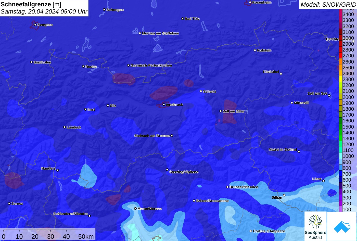357x241 pixels.
Task: Click the Sillian marker dot
Action: [x=284, y=195]
